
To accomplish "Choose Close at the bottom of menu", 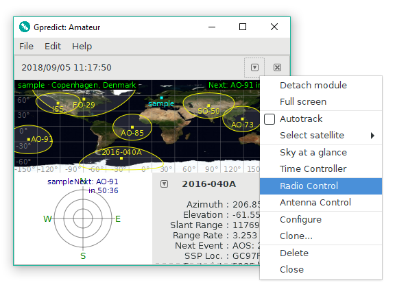I will pos(321,270).
